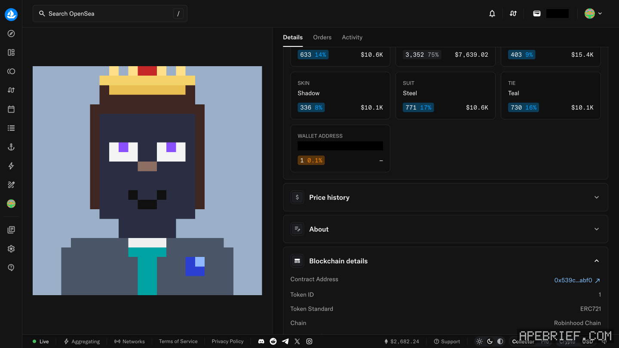This screenshot has height=348, width=619.
Task: Open contract address 0x539c...abf0 link
Action: point(577,280)
